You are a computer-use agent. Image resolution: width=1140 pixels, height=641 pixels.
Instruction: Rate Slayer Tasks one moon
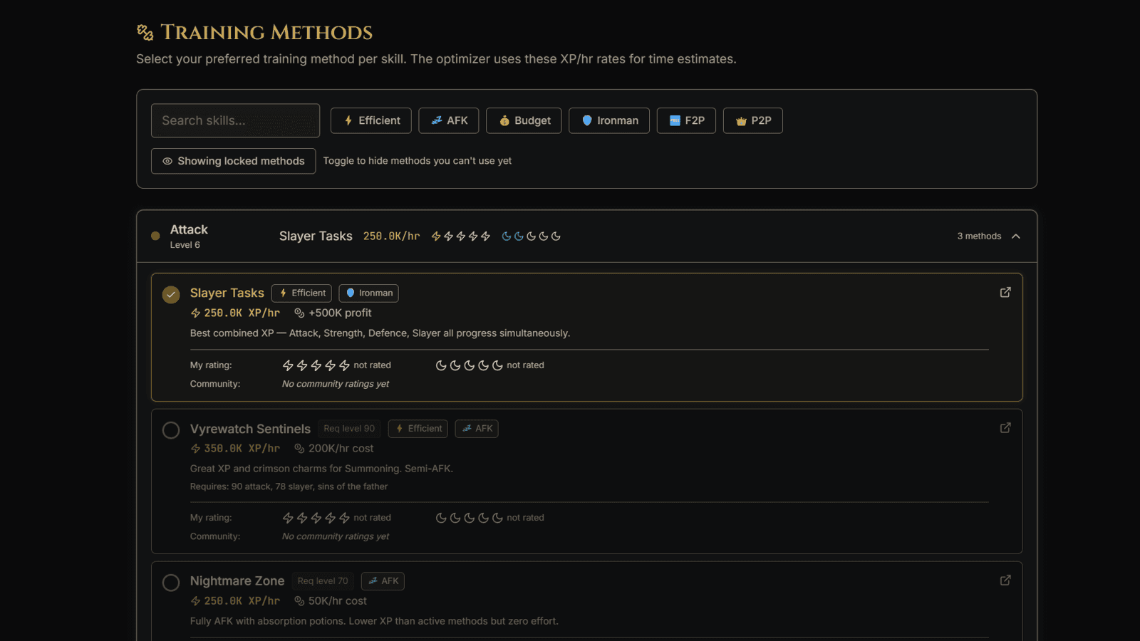[441, 365]
